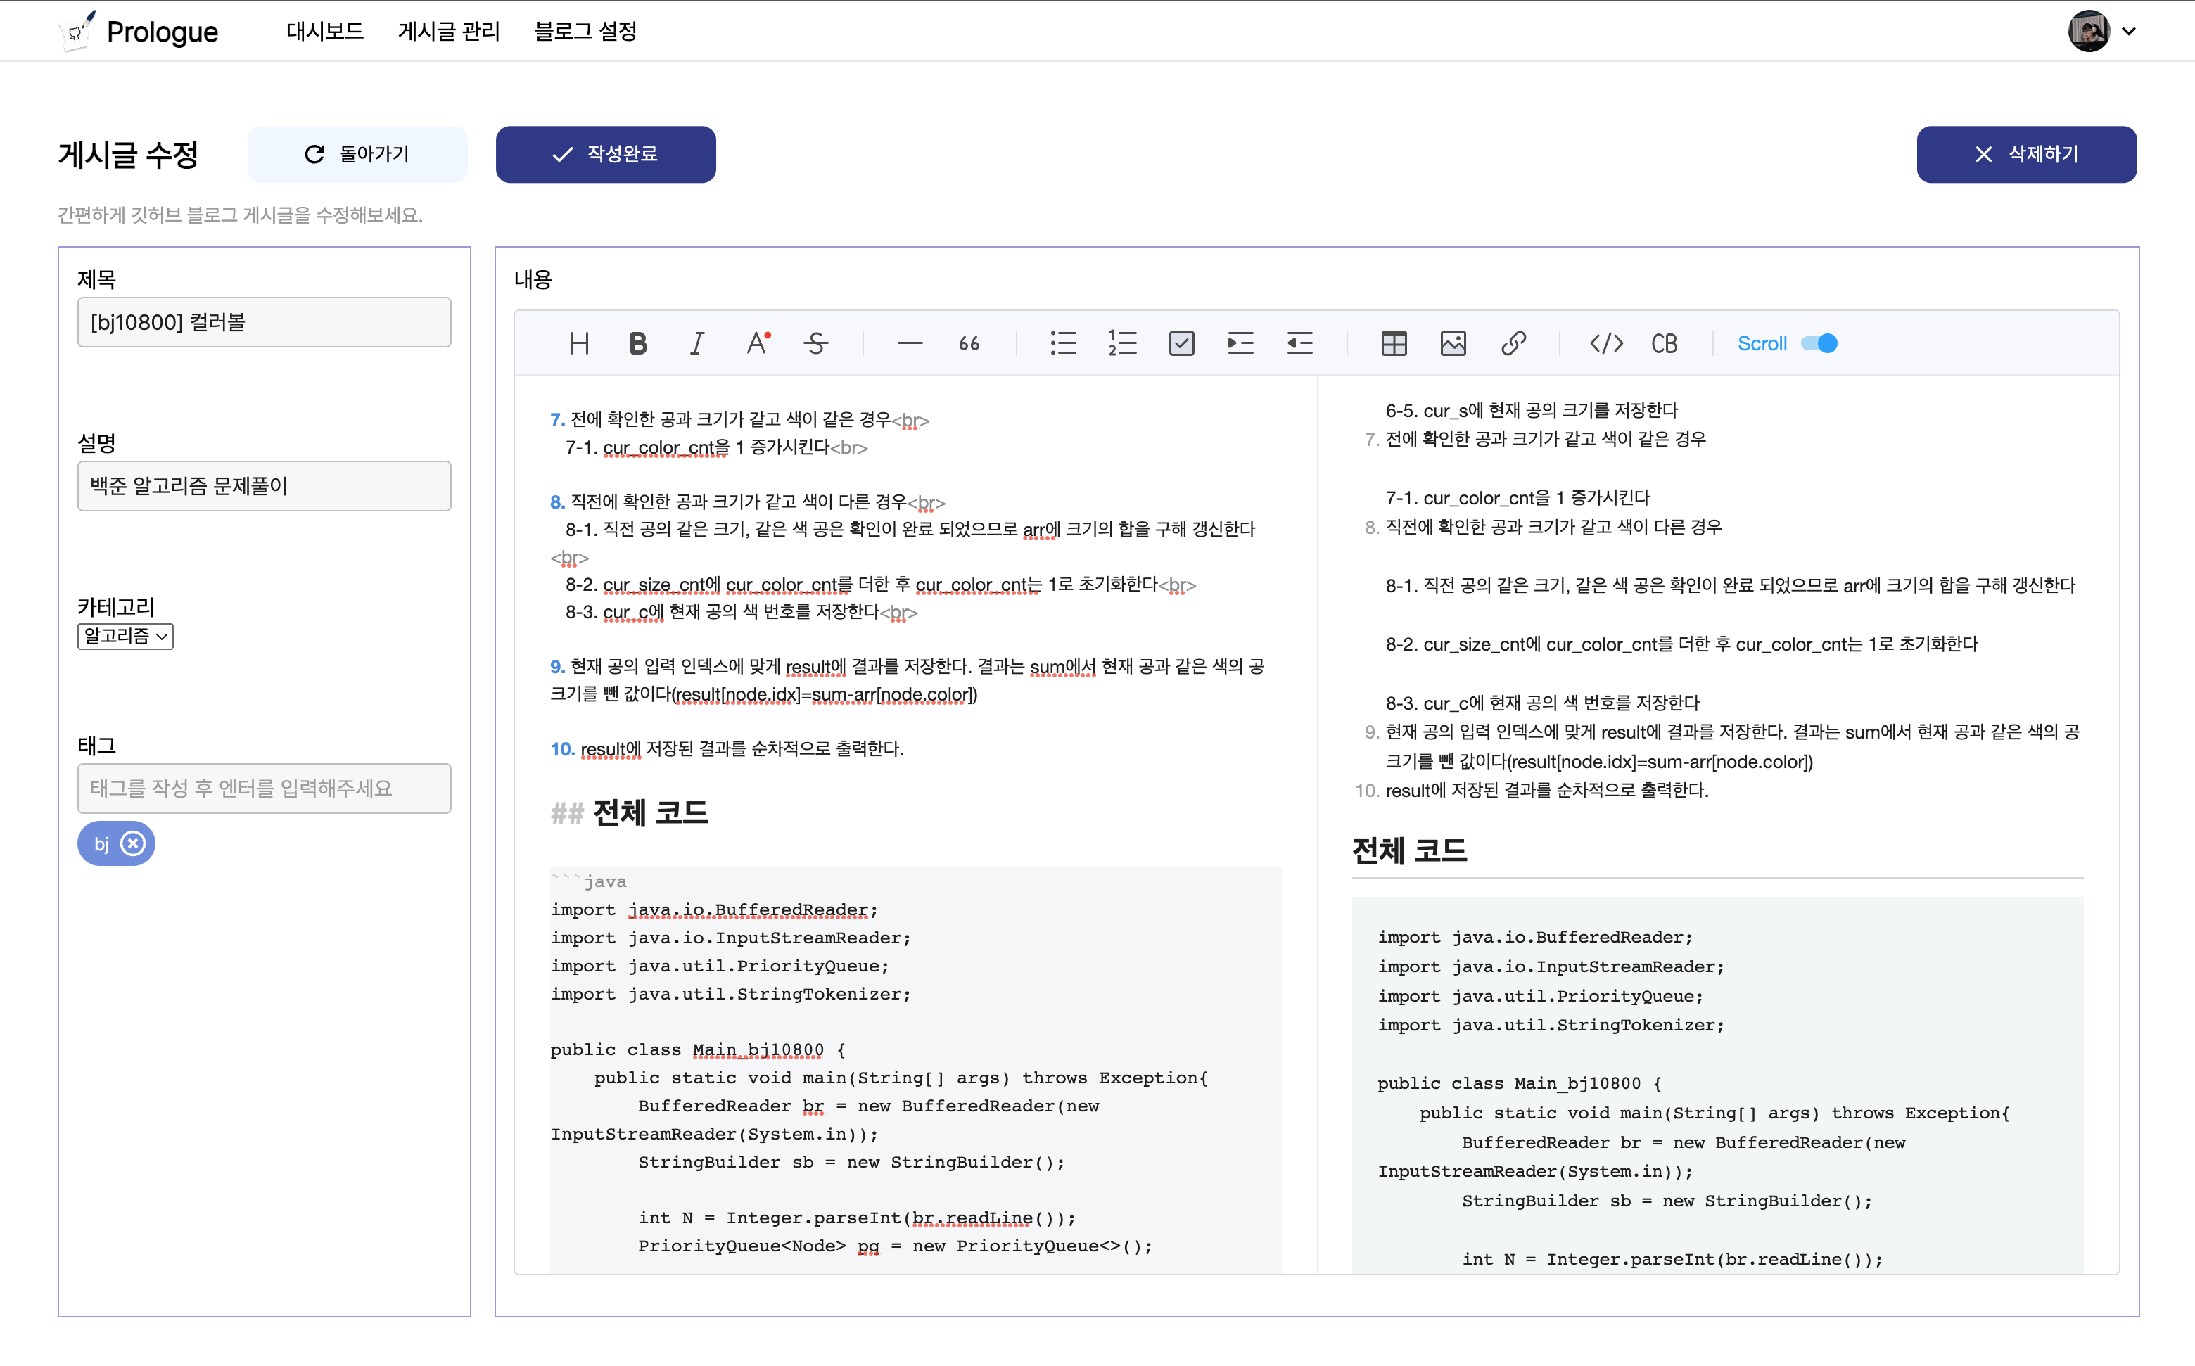Go to 게시글 관리 page
The width and height of the screenshot is (2195, 1366).
pos(448,32)
